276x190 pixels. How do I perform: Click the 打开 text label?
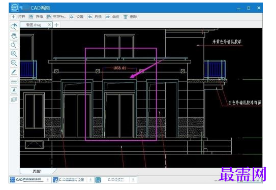click(x=21, y=17)
